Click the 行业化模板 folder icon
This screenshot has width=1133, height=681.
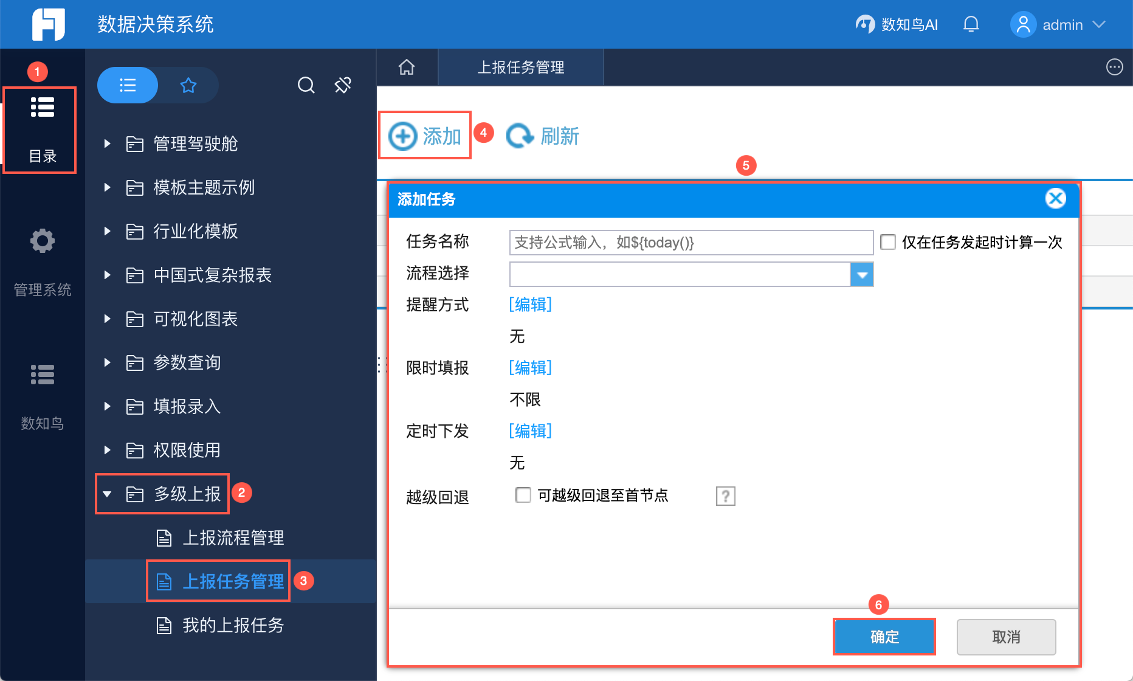pos(134,231)
